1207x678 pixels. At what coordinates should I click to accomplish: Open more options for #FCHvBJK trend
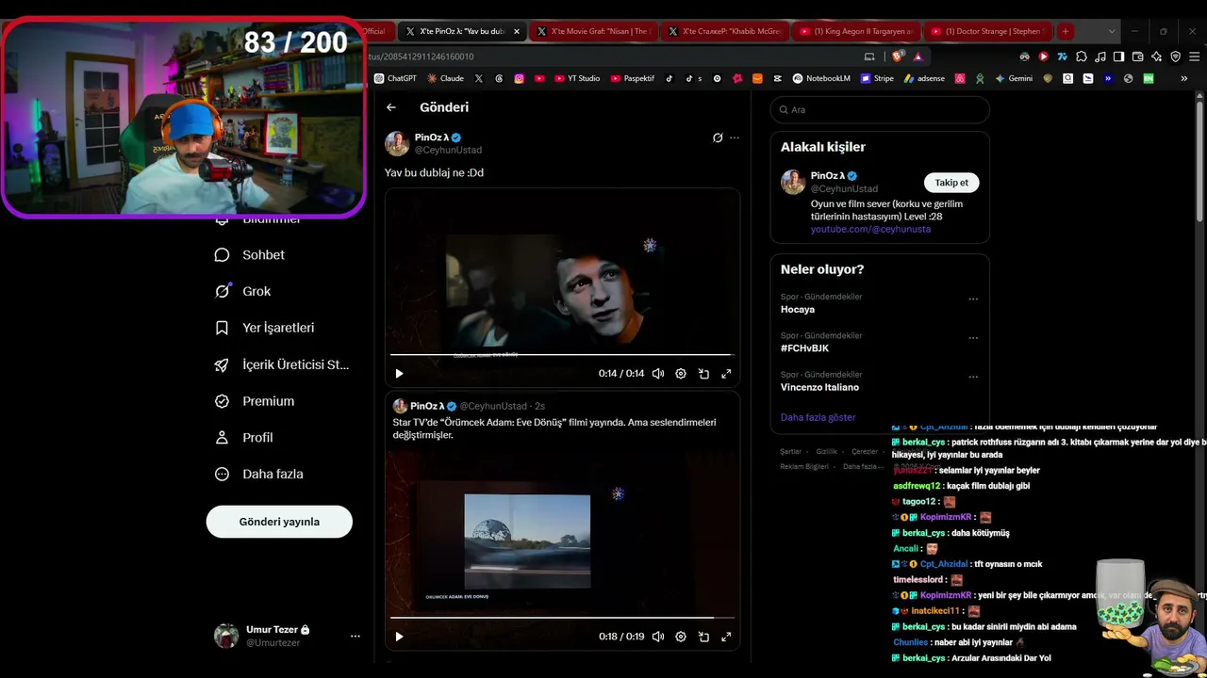pyautogui.click(x=973, y=338)
